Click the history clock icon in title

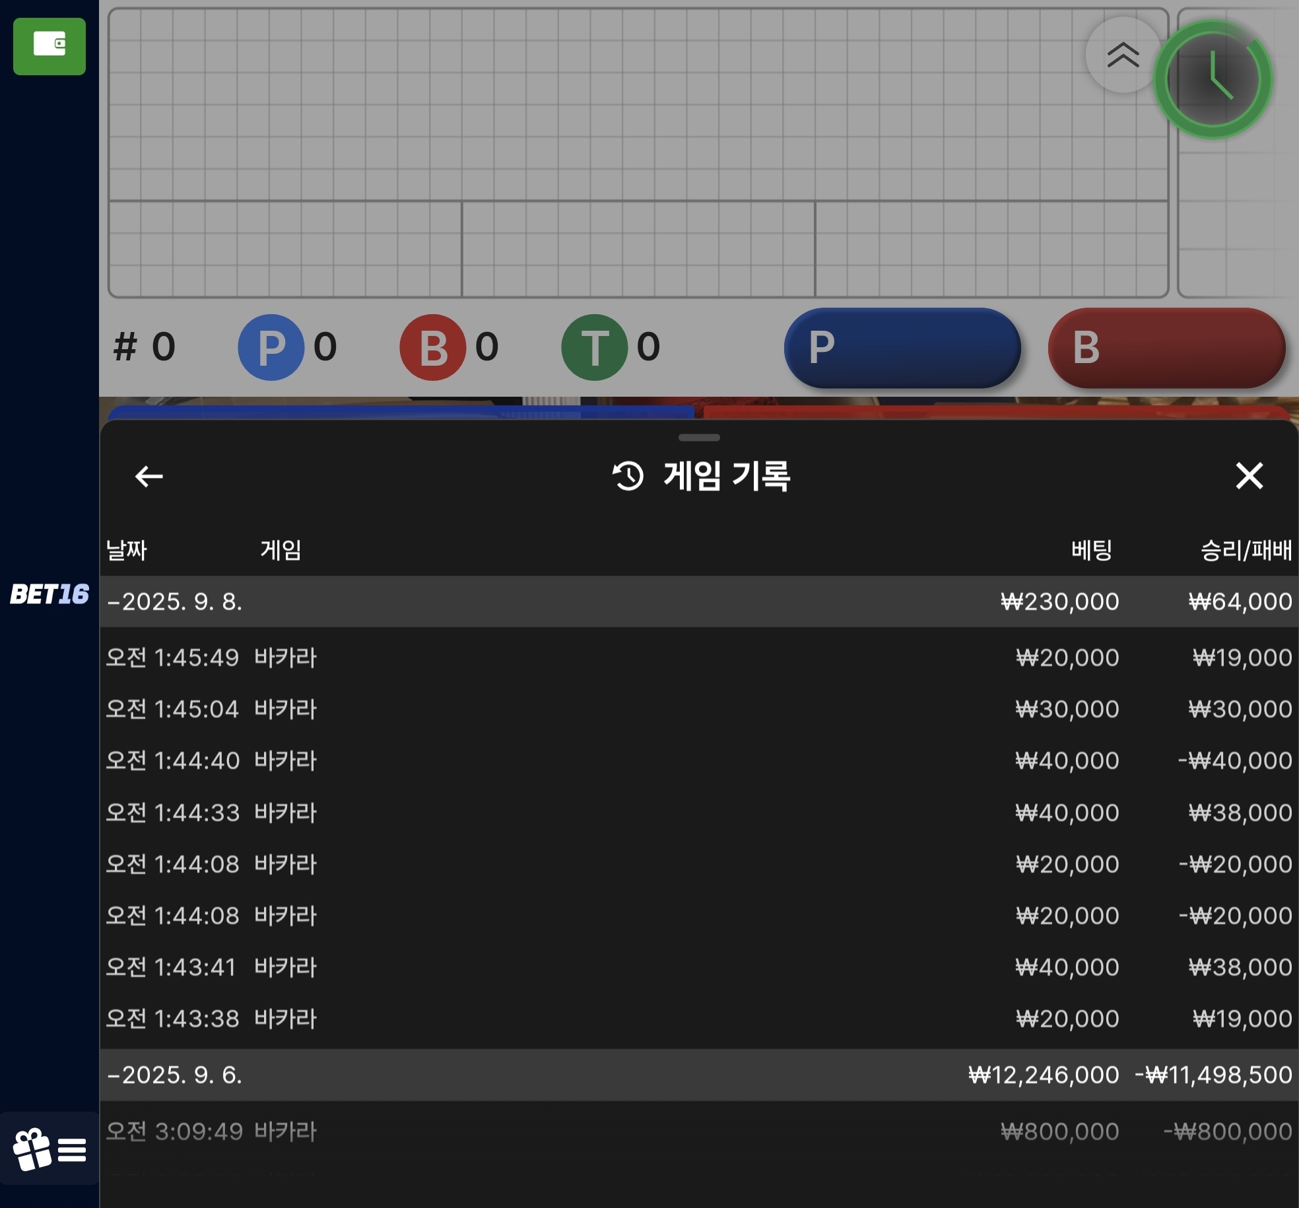[x=628, y=476]
